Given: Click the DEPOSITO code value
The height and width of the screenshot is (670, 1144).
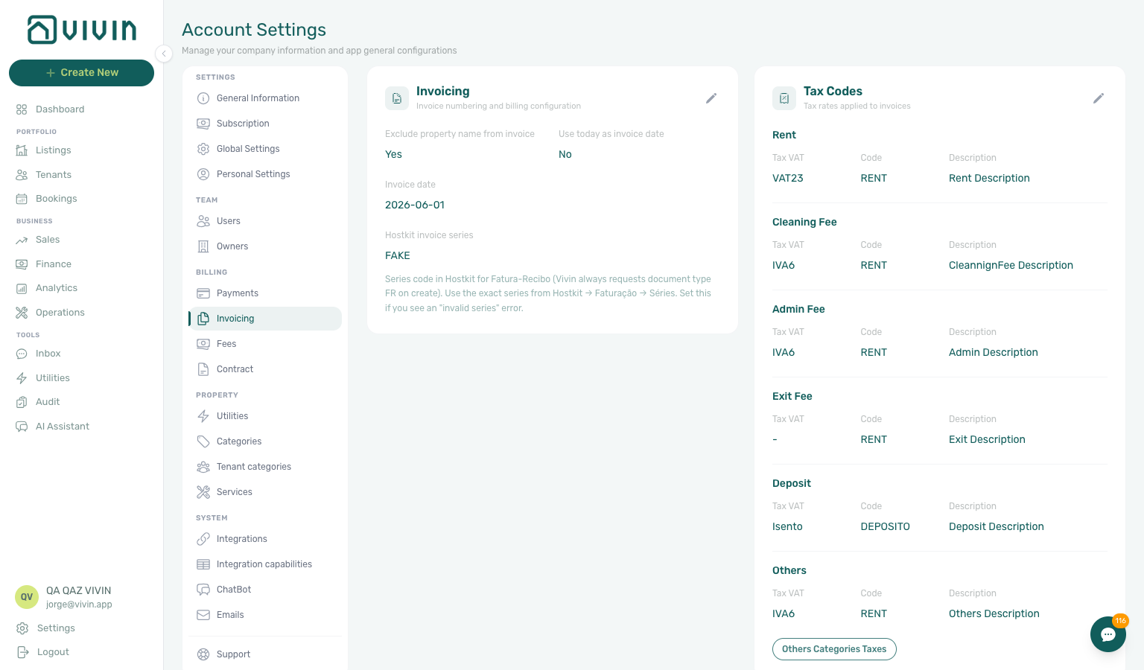Looking at the screenshot, I should click(x=886, y=527).
